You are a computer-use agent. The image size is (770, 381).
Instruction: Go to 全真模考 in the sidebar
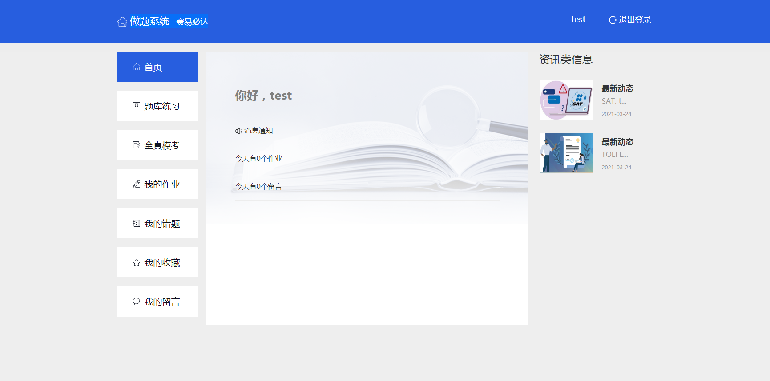tap(162, 145)
